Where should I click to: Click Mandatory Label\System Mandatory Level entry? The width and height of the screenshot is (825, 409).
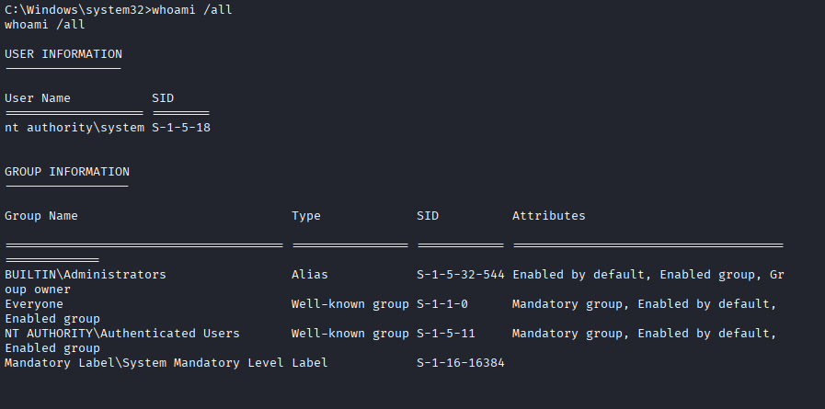click(144, 363)
